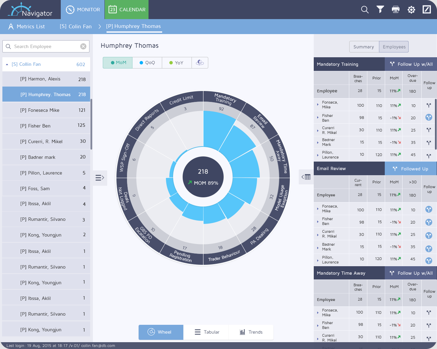This screenshot has width=437, height=349.
Task: Click the Navigator logo
Action: 30,10
